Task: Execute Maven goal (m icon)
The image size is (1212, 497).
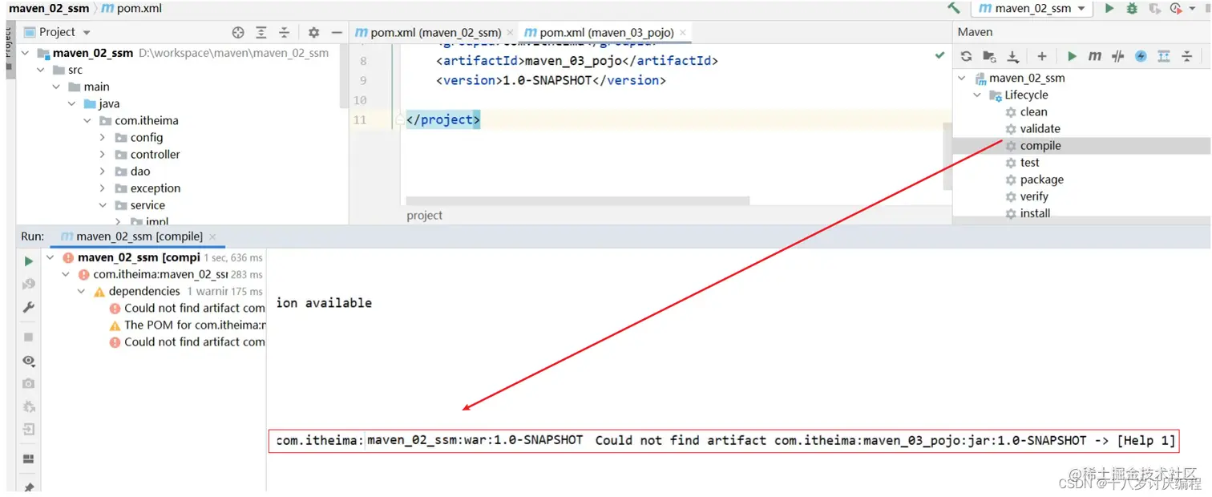Action: click(x=1095, y=56)
